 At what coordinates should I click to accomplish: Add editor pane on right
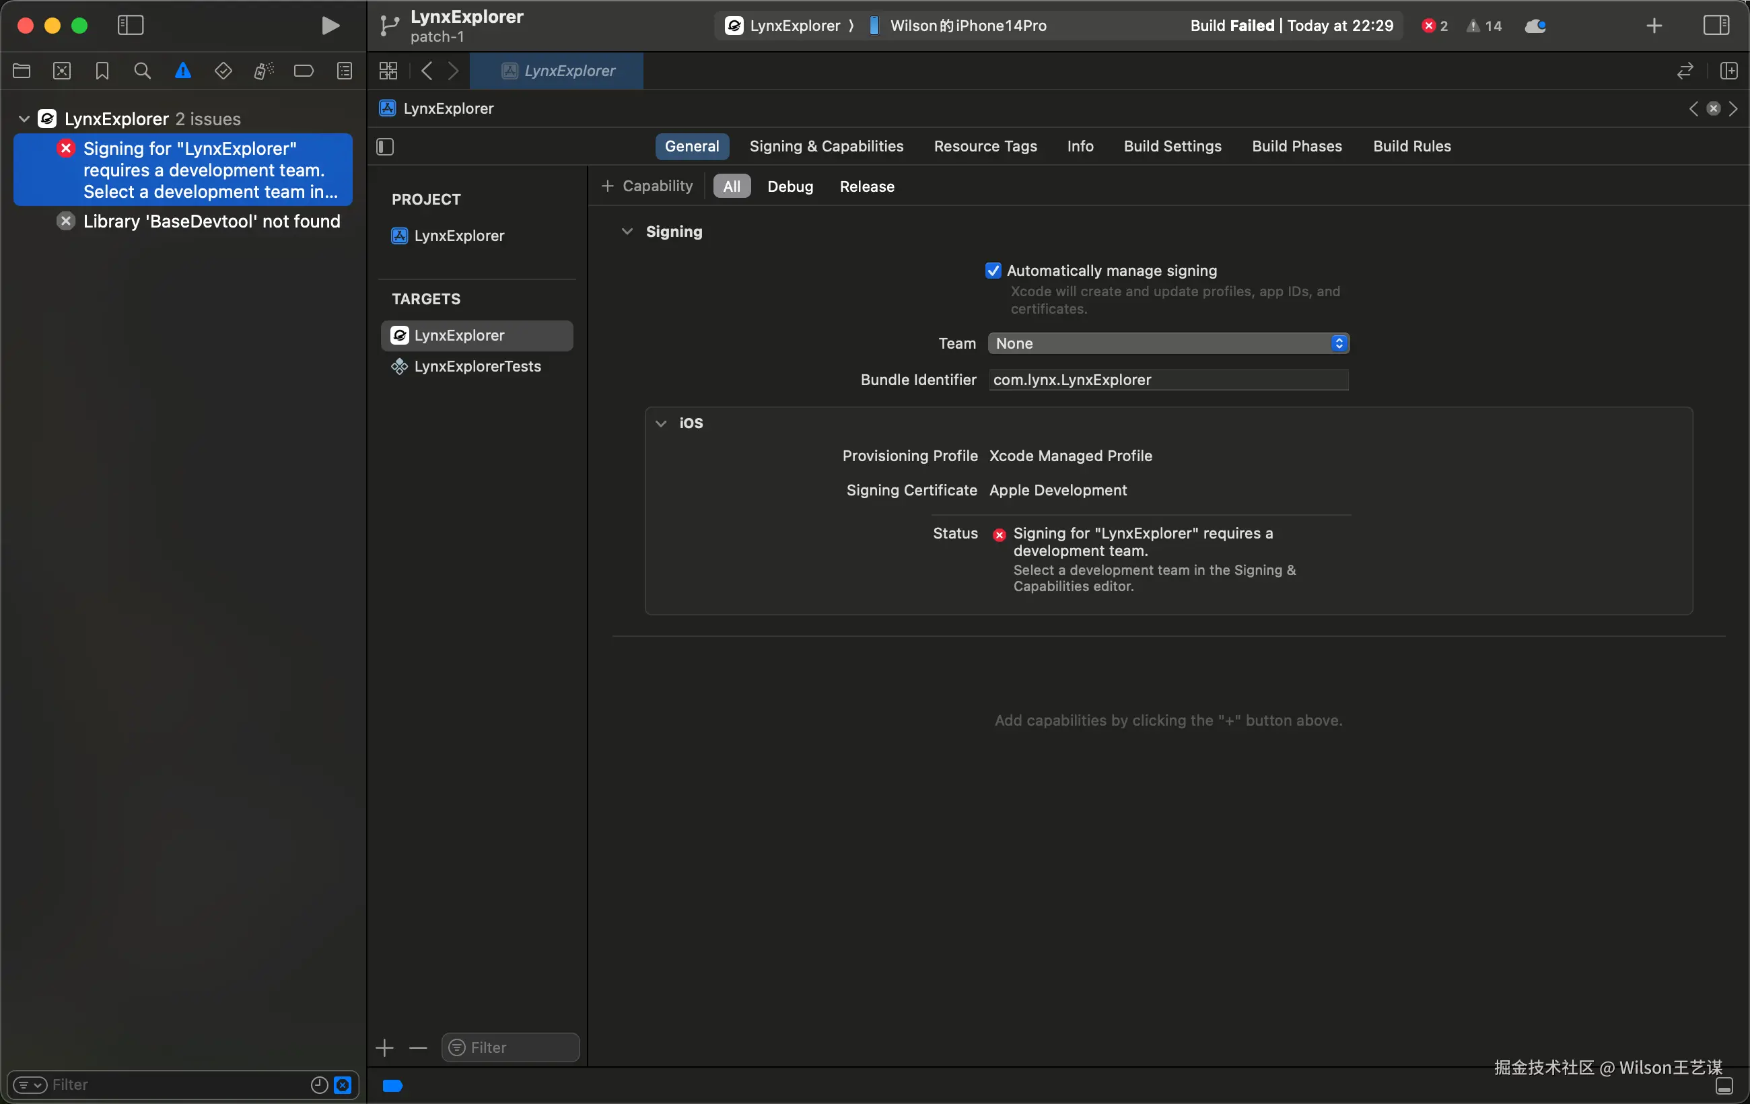tap(1729, 71)
